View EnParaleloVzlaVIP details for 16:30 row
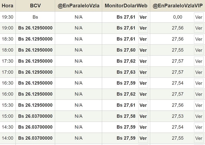 [x=199, y=83]
